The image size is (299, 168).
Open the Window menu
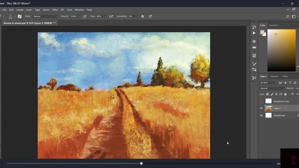pyautogui.click(x=79, y=10)
